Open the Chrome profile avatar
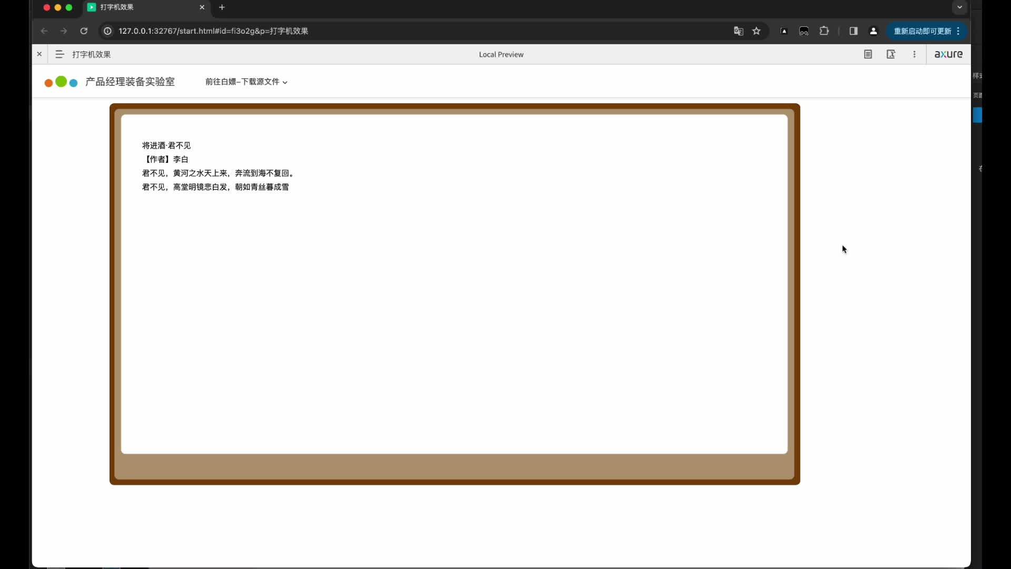This screenshot has height=569, width=1011. tap(874, 31)
